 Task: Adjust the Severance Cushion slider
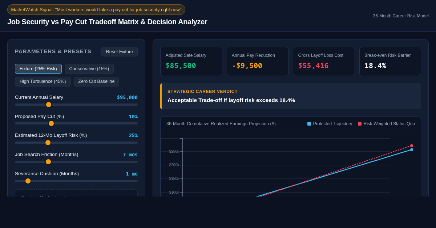click(x=76, y=181)
